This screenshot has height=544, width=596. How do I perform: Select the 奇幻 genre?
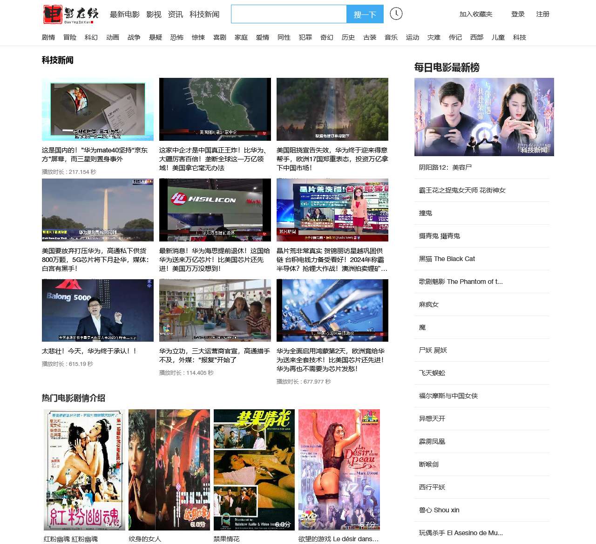327,37
